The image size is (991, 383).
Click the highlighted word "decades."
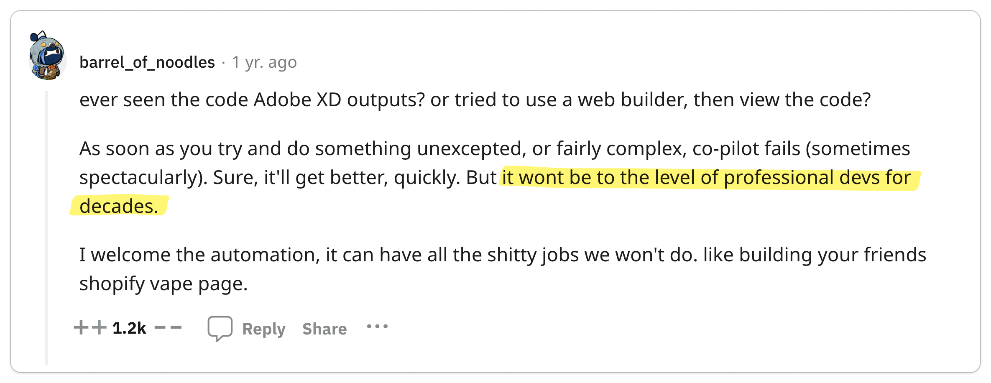point(119,206)
